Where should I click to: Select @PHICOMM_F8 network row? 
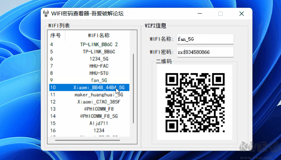pos(89,109)
